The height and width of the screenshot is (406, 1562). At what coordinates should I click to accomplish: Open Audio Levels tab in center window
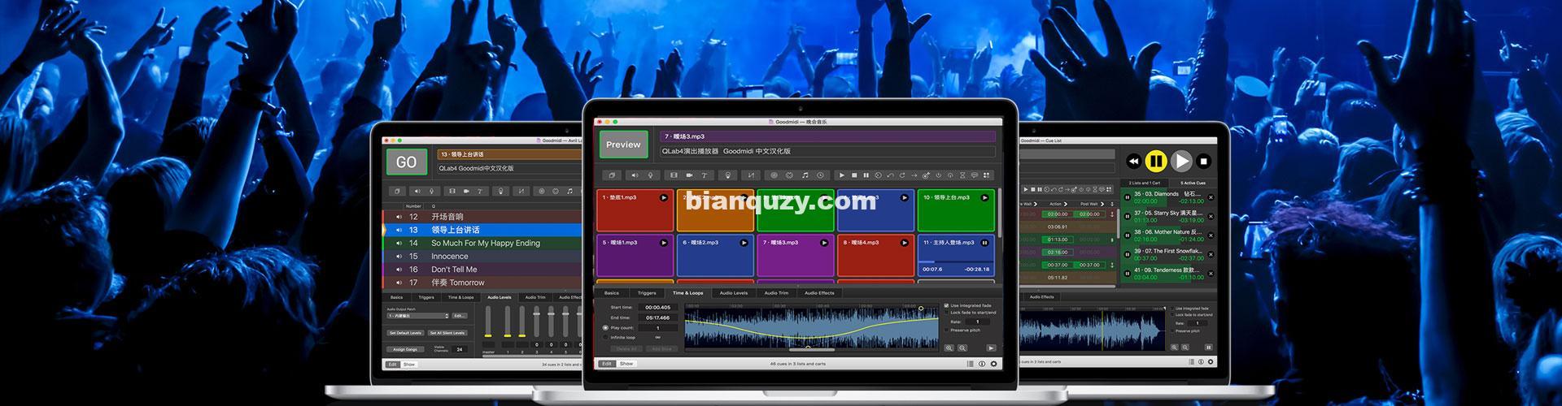pyautogui.click(x=734, y=293)
